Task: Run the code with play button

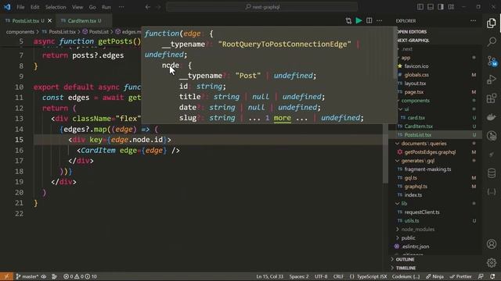Action: point(359,21)
